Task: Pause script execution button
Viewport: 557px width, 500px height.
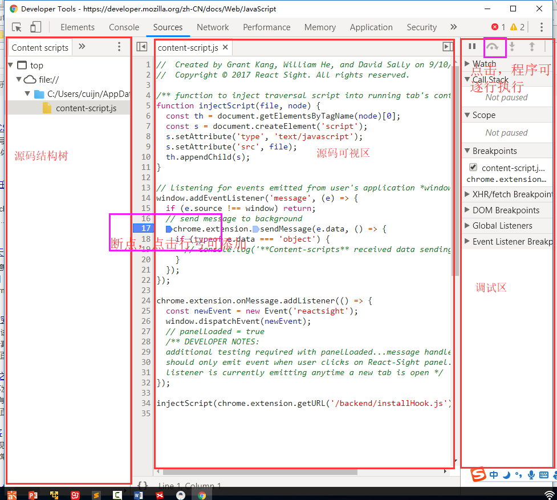Action: coord(472,46)
